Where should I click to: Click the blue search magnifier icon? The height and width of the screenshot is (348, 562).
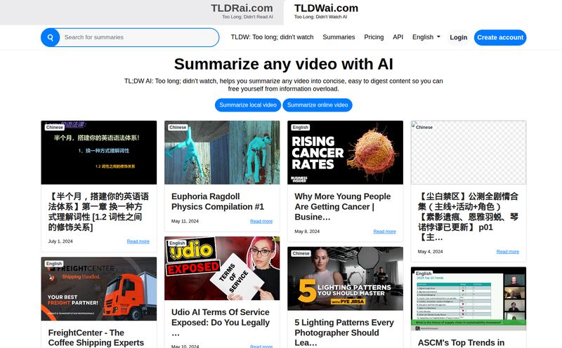pos(50,37)
